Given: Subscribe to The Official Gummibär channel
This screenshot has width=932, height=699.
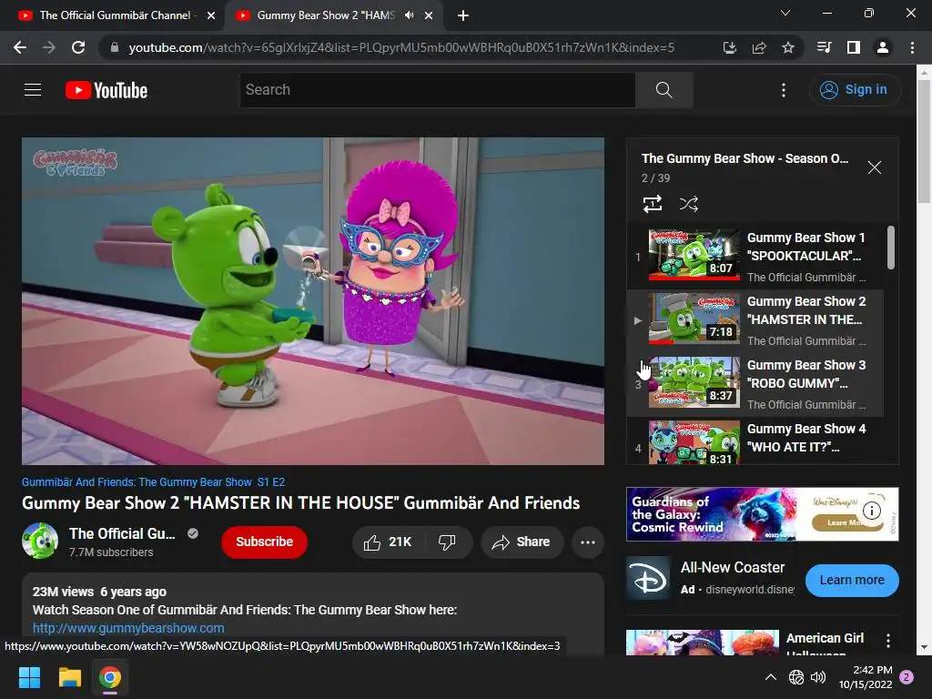Looking at the screenshot, I should click(x=265, y=542).
